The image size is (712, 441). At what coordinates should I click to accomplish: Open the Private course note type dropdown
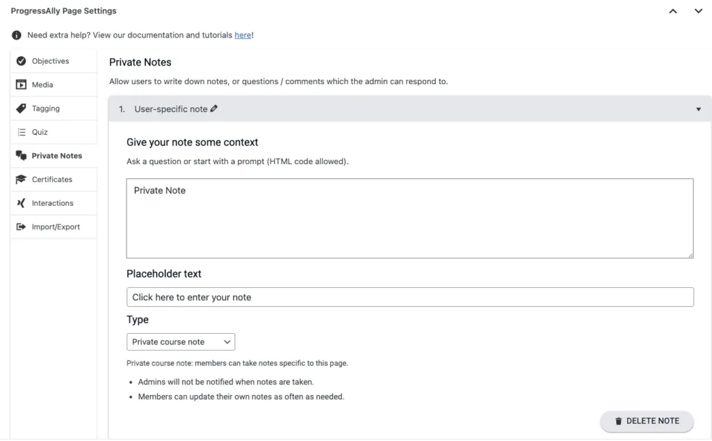tap(181, 342)
